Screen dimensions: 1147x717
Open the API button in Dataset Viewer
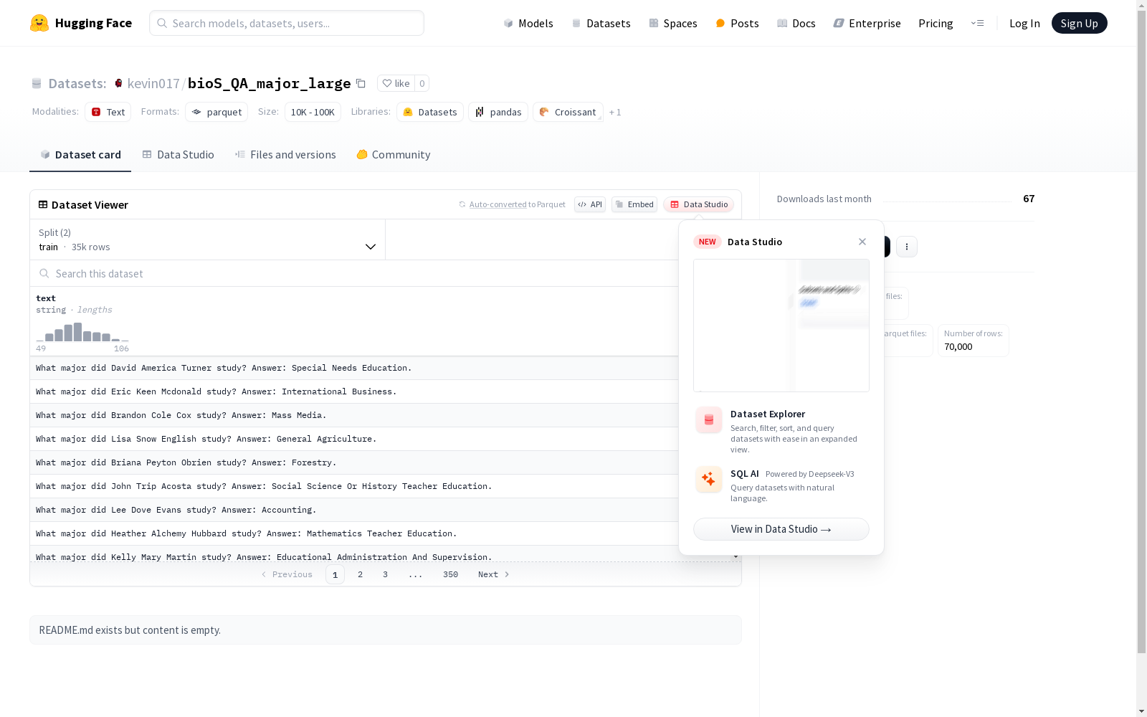[590, 204]
